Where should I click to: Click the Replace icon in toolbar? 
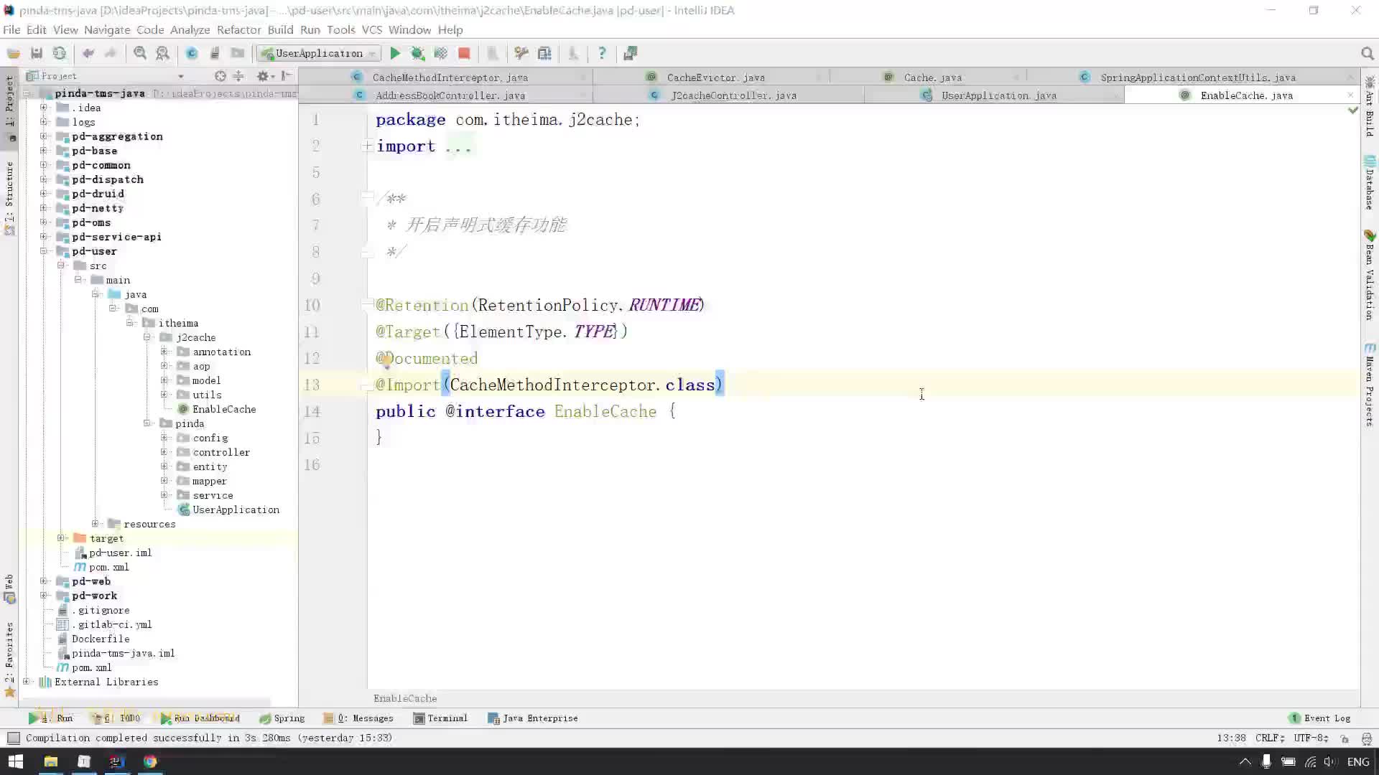(163, 53)
